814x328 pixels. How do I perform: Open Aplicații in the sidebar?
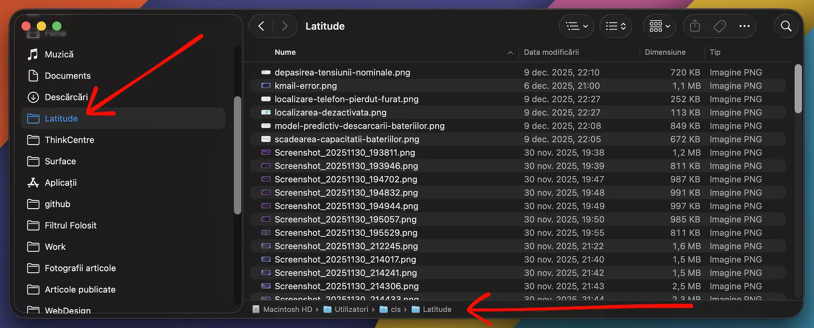(x=61, y=183)
